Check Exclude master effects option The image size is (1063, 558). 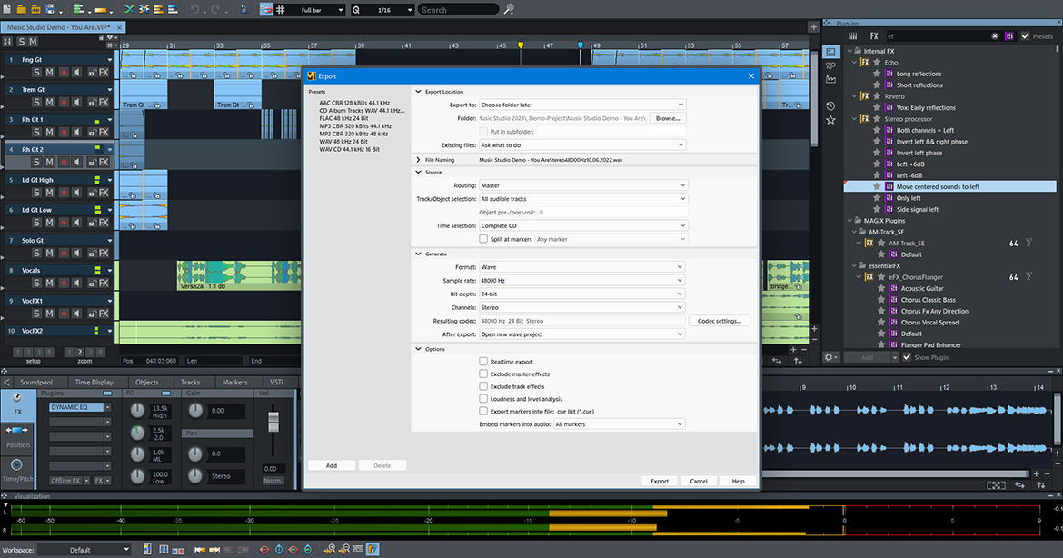pos(482,374)
